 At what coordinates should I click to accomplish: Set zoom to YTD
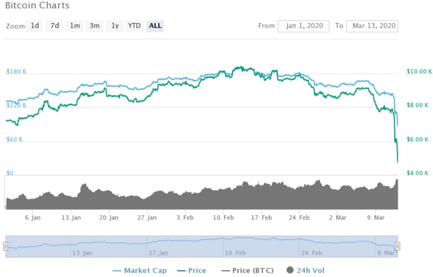click(x=135, y=26)
